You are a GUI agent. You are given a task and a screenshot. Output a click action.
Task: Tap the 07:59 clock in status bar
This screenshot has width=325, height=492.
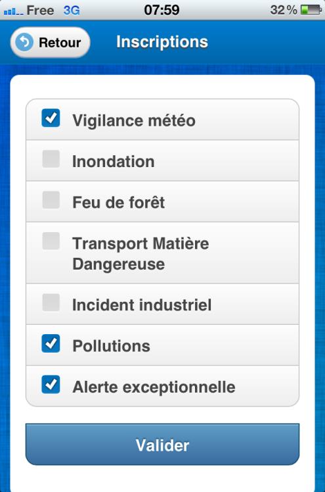(162, 10)
